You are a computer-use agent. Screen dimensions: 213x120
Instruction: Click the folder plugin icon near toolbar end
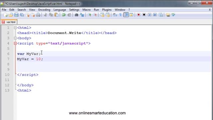(168, 15)
